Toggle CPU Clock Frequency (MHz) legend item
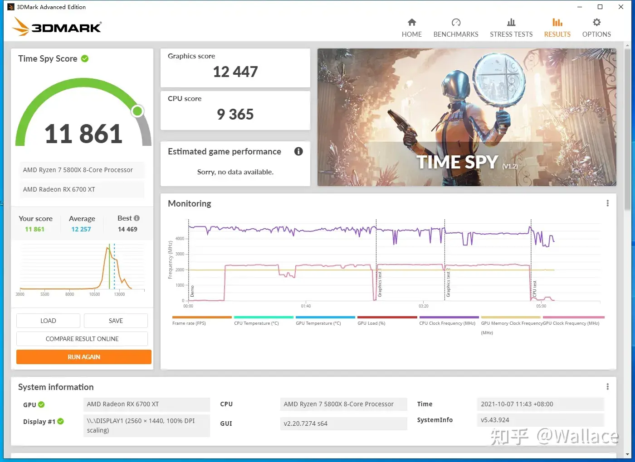The height and width of the screenshot is (462, 635). pyautogui.click(x=449, y=321)
